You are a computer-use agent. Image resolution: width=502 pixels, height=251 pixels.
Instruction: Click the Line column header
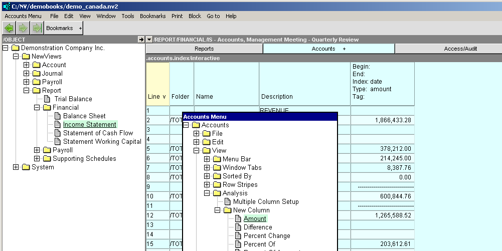click(x=157, y=96)
